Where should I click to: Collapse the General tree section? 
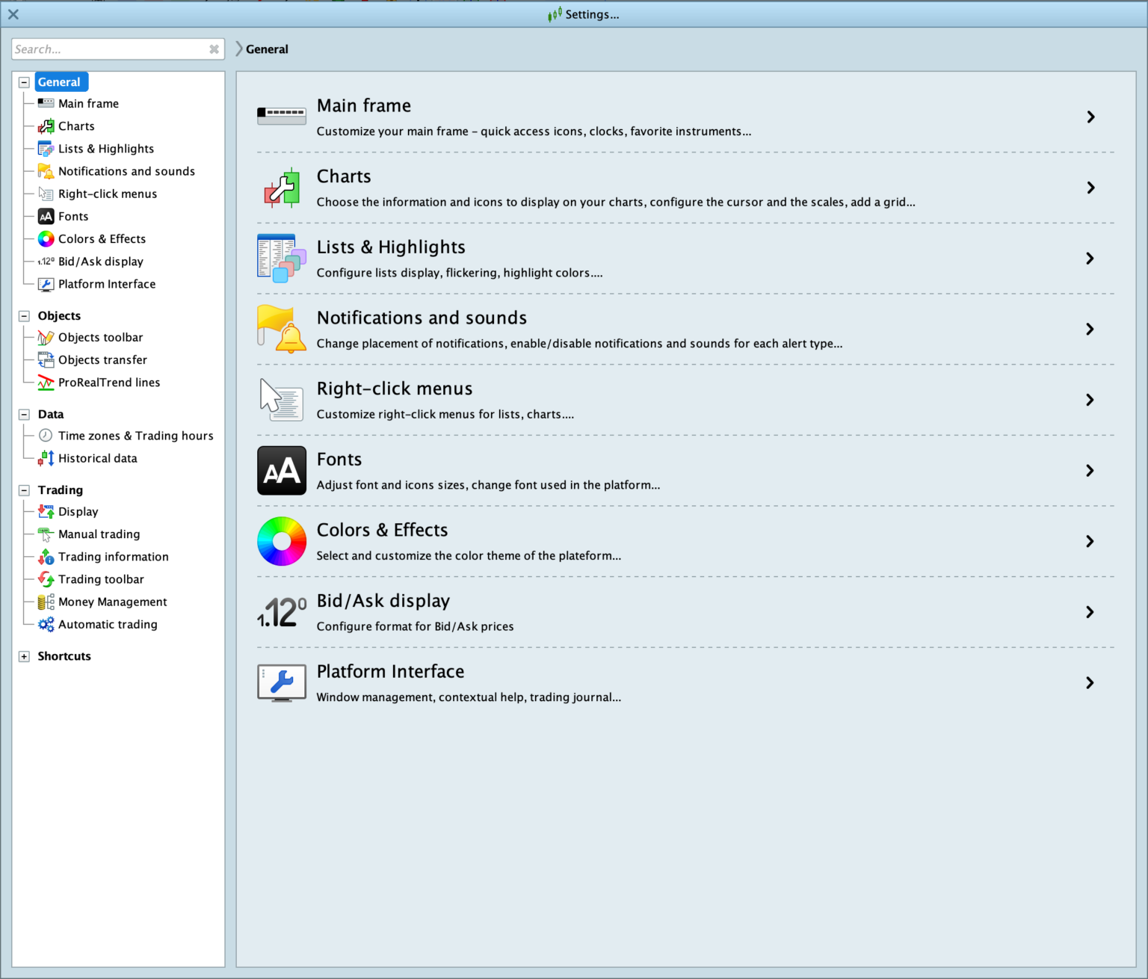click(x=24, y=82)
